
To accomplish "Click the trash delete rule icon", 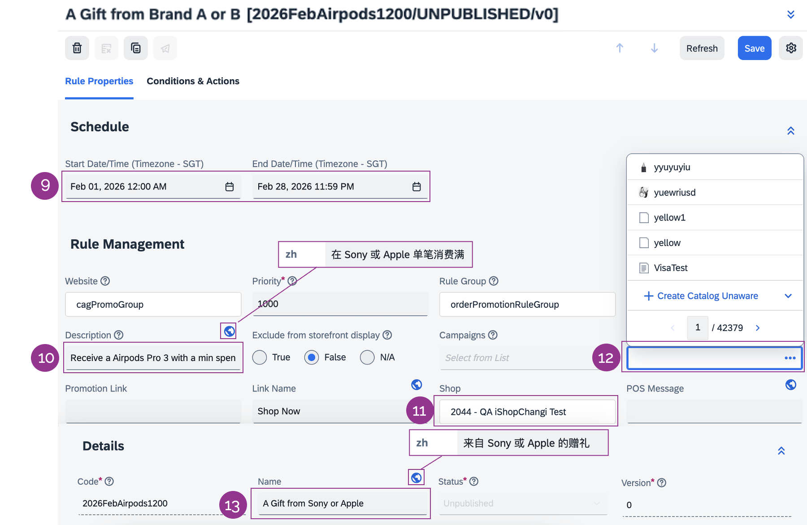I will [x=77, y=48].
